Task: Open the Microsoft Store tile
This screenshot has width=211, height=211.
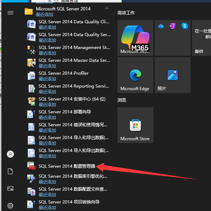Action: [135, 125]
